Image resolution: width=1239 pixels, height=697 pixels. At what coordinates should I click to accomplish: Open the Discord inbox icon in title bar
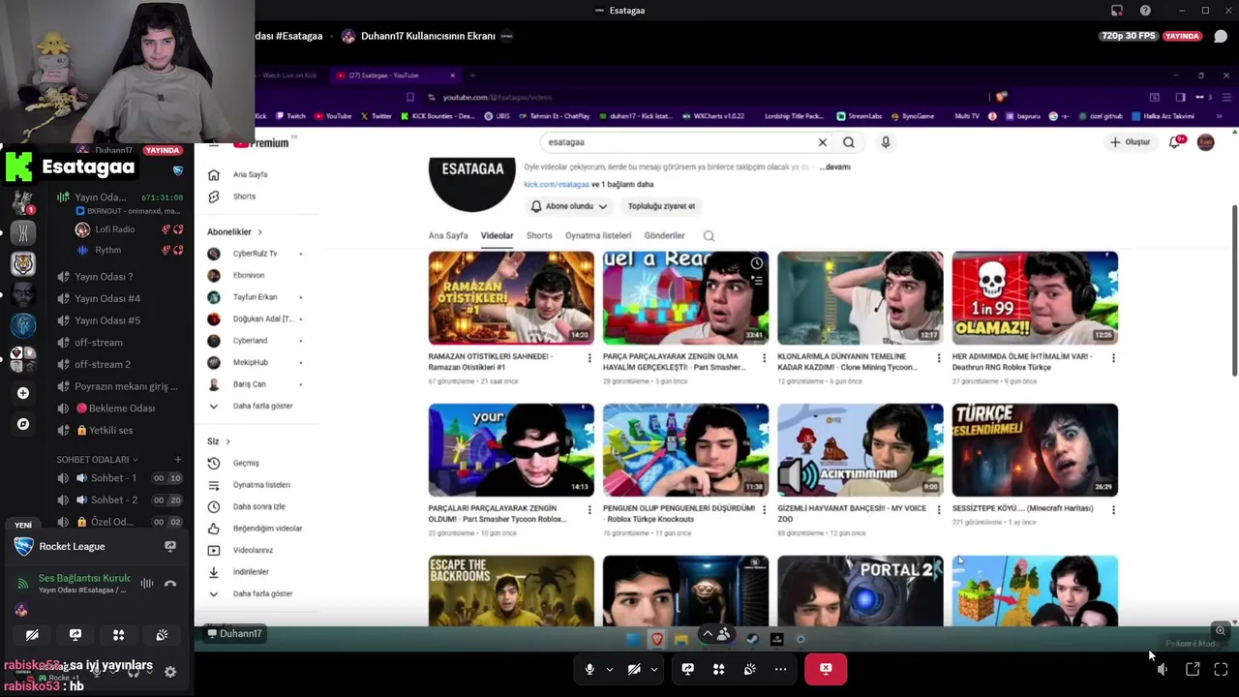[1116, 11]
